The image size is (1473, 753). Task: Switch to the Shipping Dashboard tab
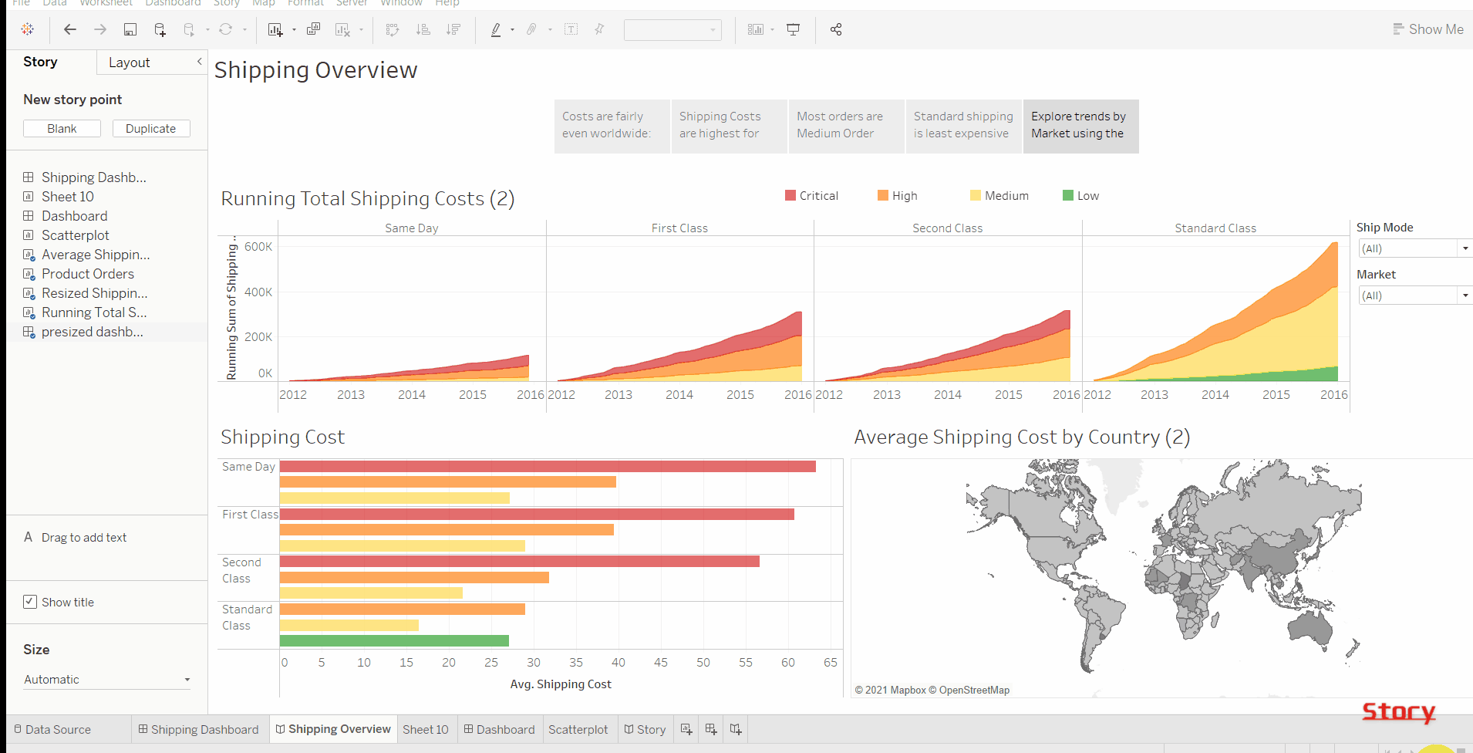(x=198, y=729)
